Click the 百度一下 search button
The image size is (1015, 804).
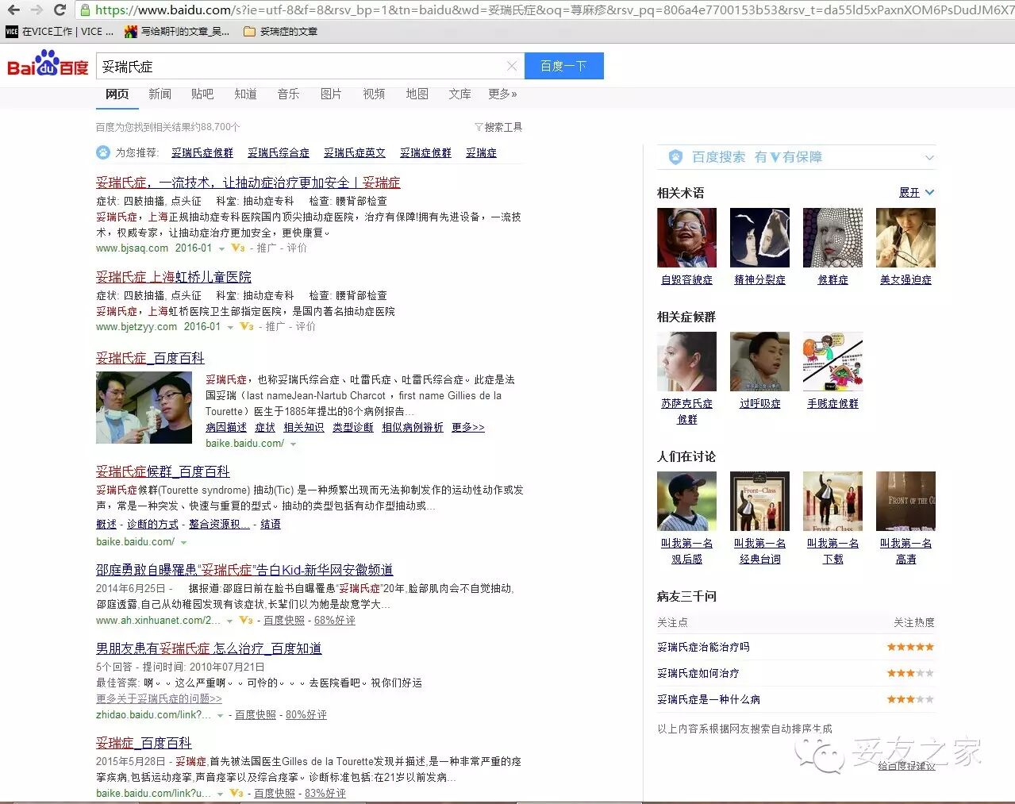(x=563, y=66)
